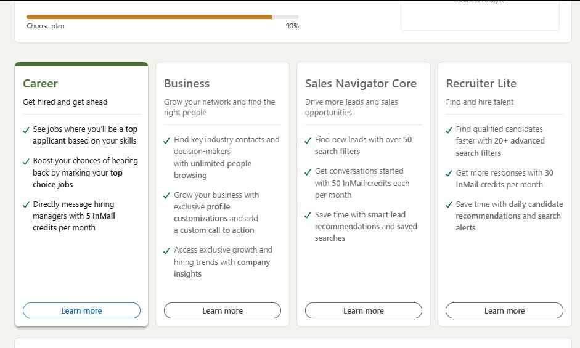580x348 pixels.
Task: Select the Sales Navigator Core heading
Action: [x=361, y=84]
